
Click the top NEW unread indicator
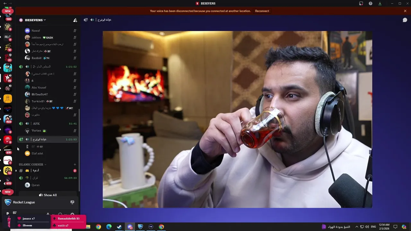coord(8,11)
